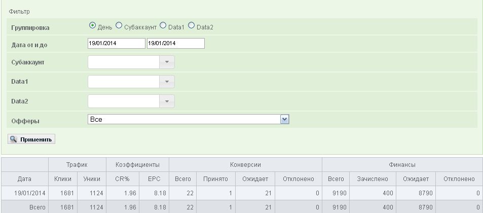This screenshot has height=213, width=483.
Task: Focus the Субаккаунт text input
Action: point(124,62)
